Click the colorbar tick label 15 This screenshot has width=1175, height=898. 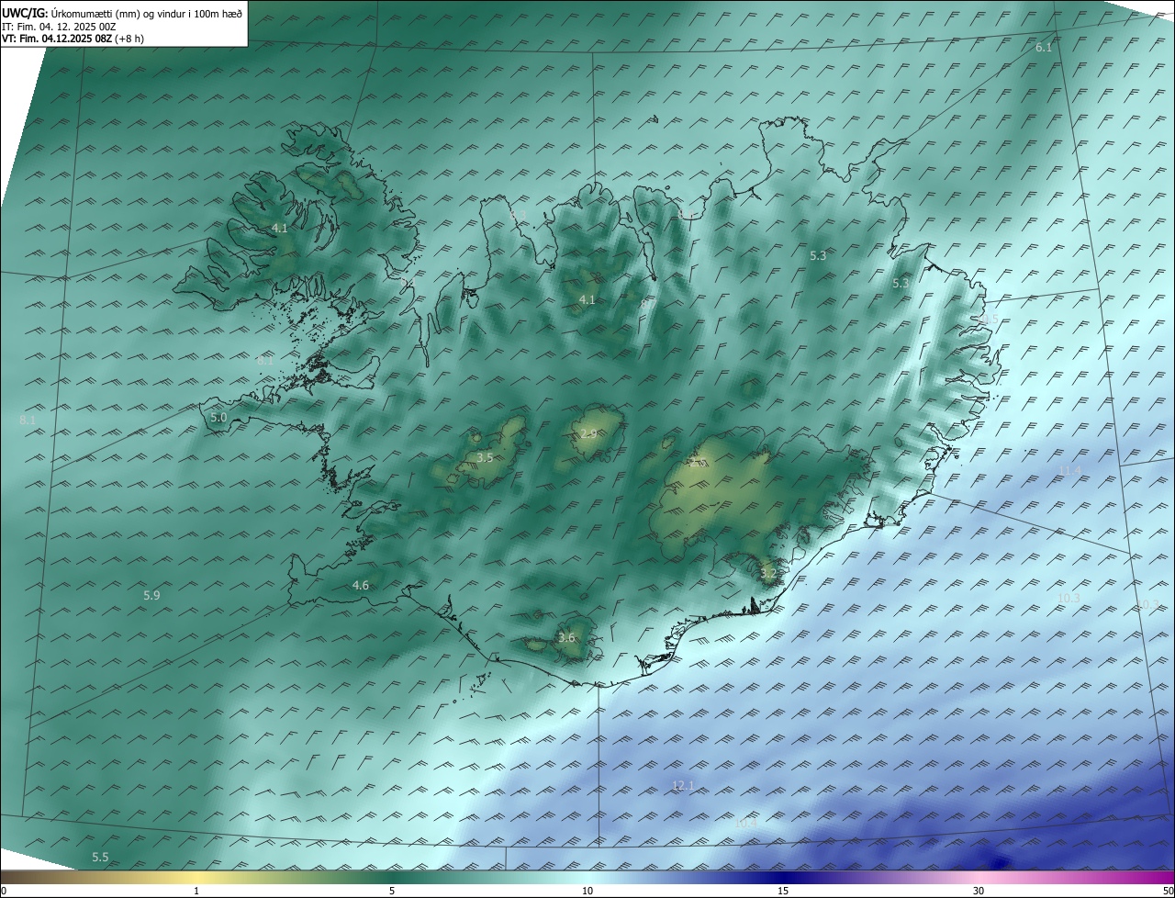pyautogui.click(x=783, y=891)
